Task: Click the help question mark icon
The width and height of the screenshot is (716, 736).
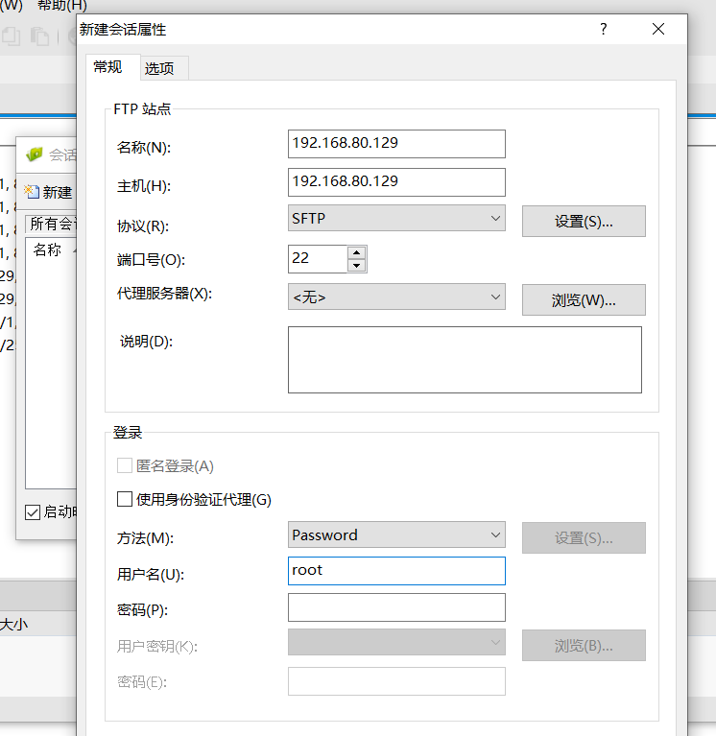Action: (604, 29)
